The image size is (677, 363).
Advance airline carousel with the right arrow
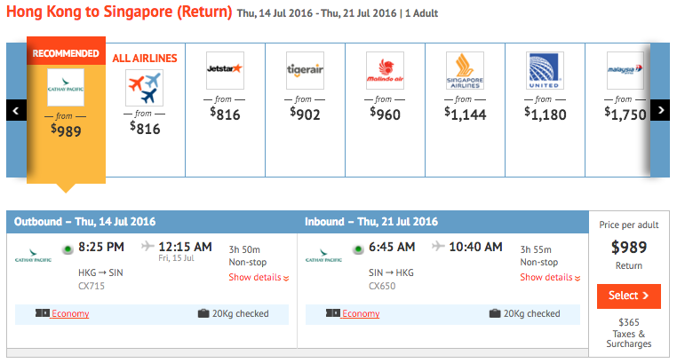coord(660,110)
